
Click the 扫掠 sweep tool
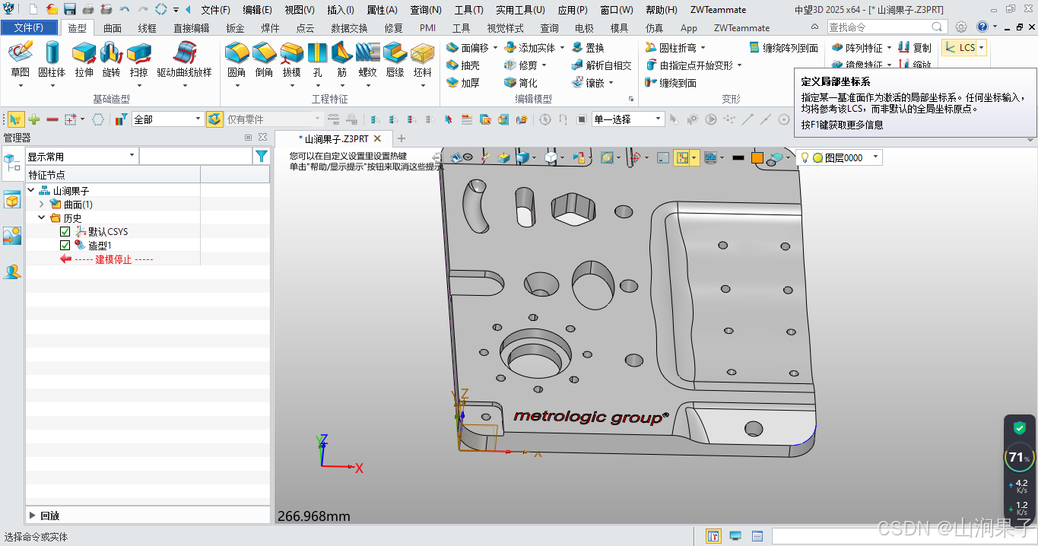[138, 59]
